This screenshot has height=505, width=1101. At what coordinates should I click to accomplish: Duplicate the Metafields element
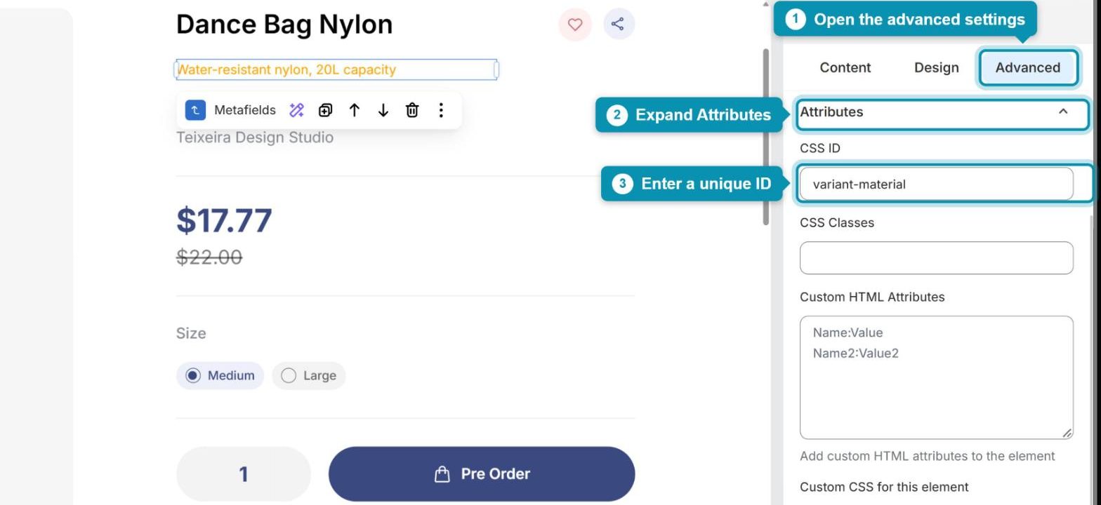coord(325,110)
